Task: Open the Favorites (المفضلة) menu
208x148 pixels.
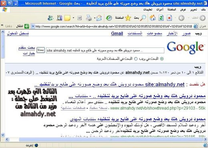Action: (x=172, y=10)
